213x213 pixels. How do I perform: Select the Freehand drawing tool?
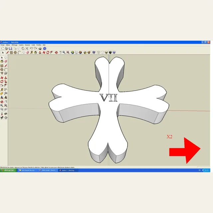(x=6, y=73)
